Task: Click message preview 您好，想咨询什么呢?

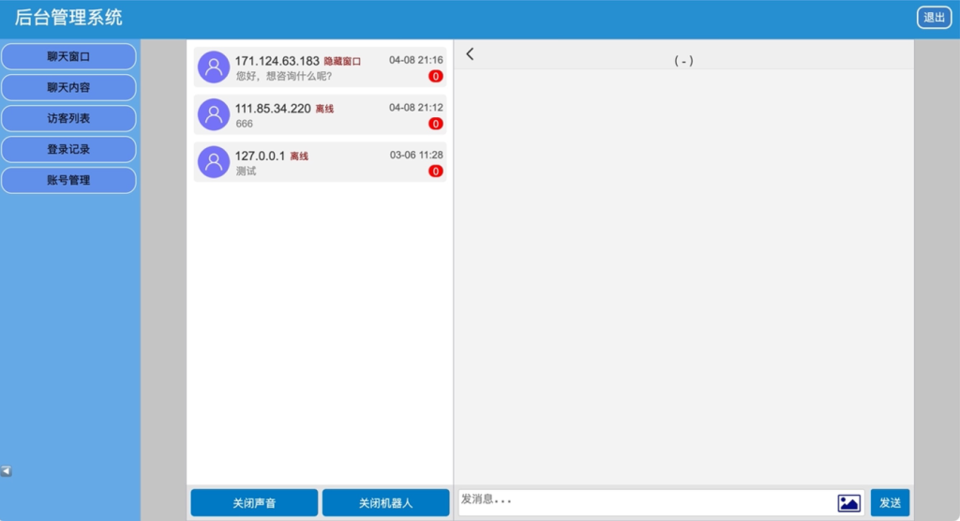Action: click(284, 76)
